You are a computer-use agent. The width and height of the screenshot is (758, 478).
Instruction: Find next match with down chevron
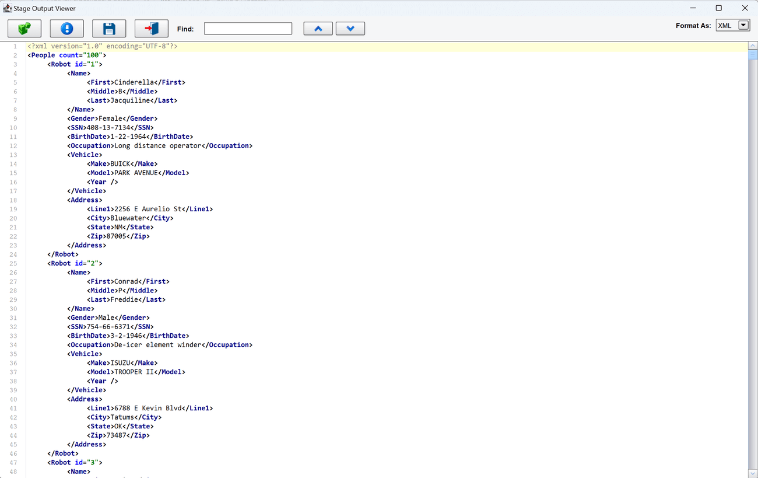pyautogui.click(x=350, y=29)
